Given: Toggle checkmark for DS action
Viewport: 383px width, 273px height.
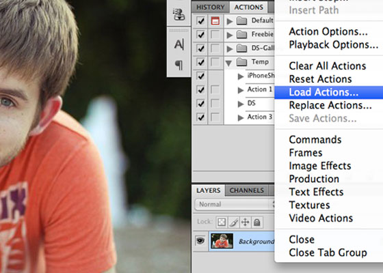Looking at the screenshot, I should click(x=200, y=103).
